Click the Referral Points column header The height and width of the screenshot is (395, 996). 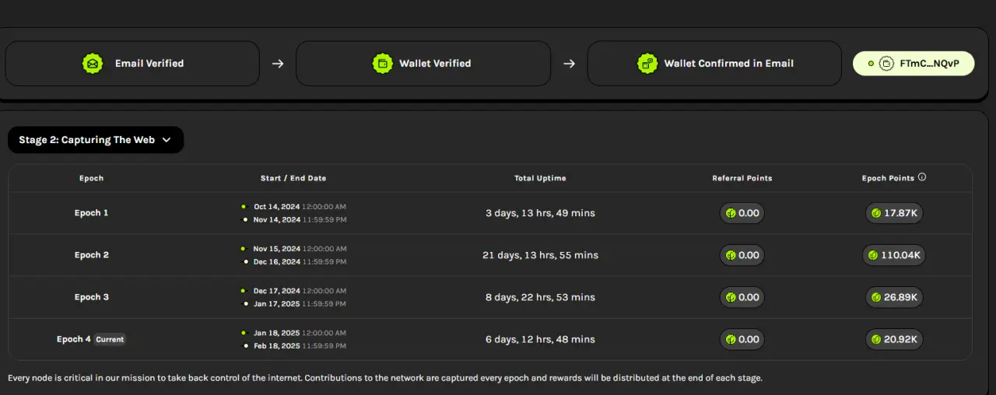pyautogui.click(x=742, y=178)
